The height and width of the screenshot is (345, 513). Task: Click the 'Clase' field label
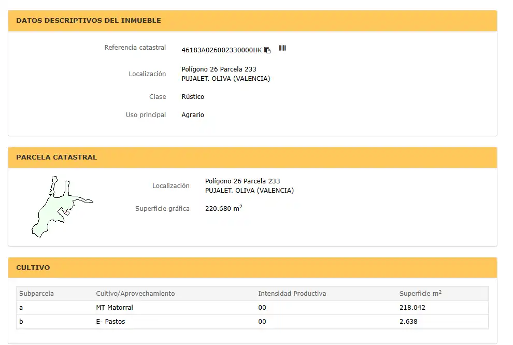tap(158, 97)
